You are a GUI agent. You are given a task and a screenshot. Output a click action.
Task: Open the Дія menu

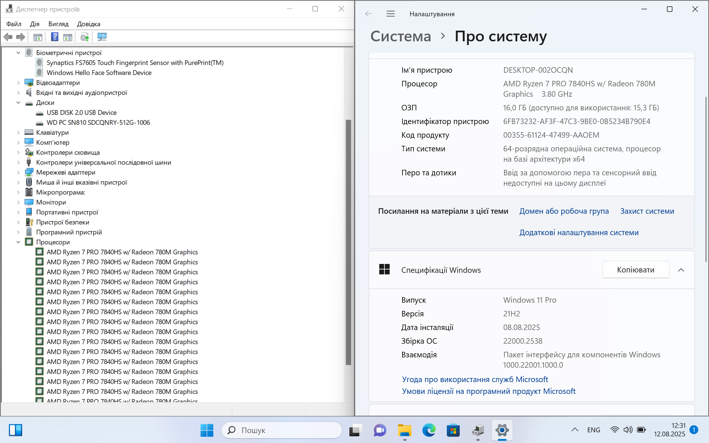coord(35,24)
